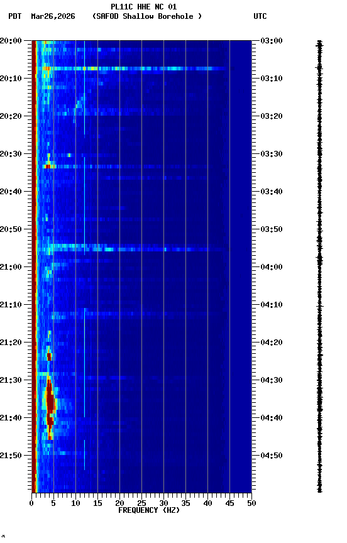
Task: Click the 40 Hz frequency tick label
Action: [207, 503]
